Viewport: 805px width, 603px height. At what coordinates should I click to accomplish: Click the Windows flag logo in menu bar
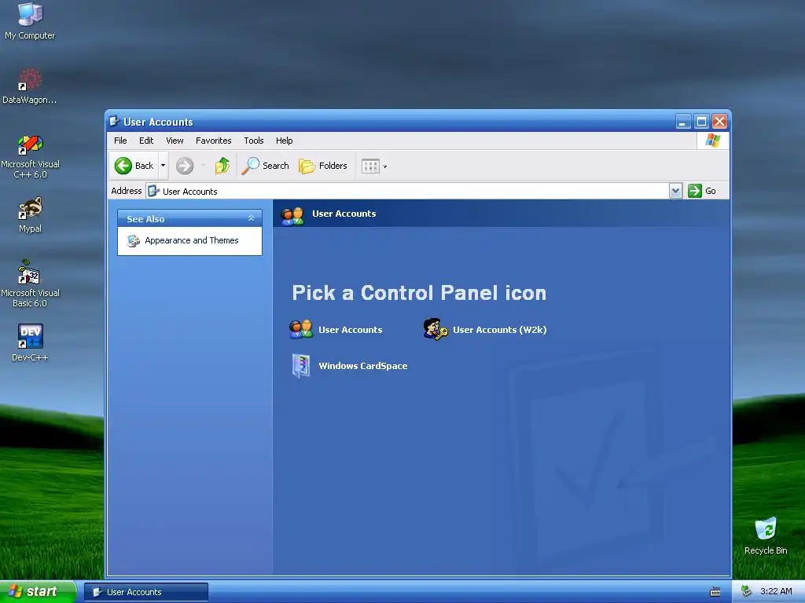pyautogui.click(x=712, y=141)
